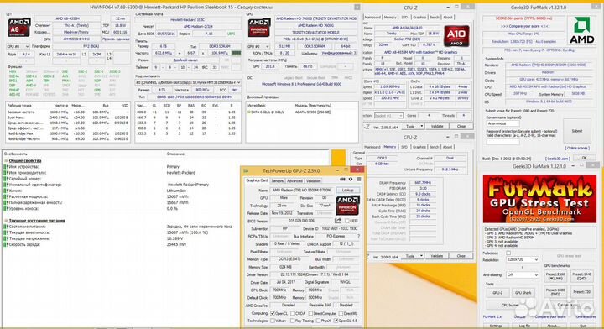Open the FurMark Resolution 1280x720 dropdown

click(523, 259)
